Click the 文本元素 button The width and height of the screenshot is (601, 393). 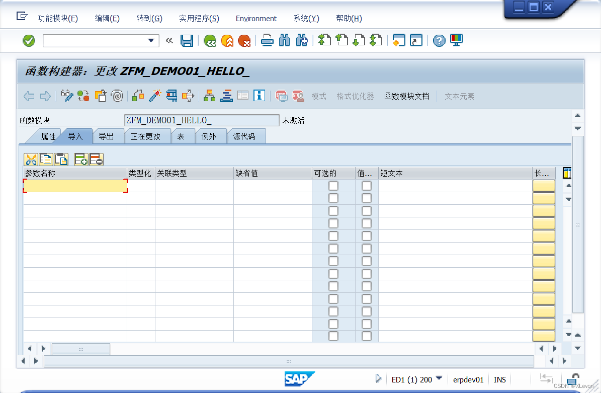459,96
